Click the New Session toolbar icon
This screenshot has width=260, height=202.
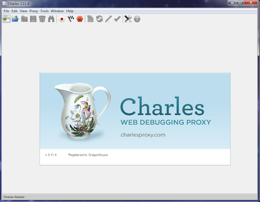(6, 19)
